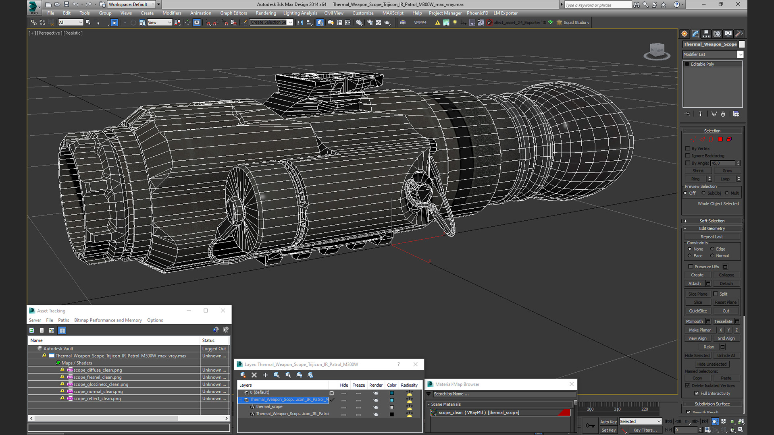Image resolution: width=774 pixels, height=435 pixels.
Task: Click the Grow selection button
Action: (x=727, y=171)
